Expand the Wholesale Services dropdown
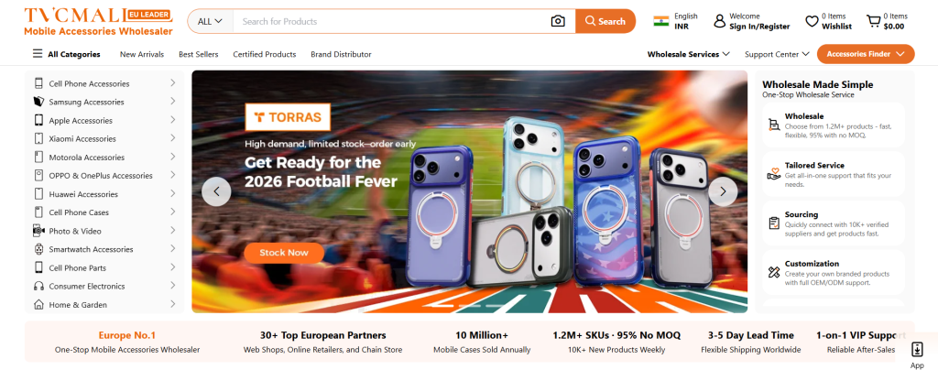This screenshot has width=938, height=370. click(x=688, y=54)
